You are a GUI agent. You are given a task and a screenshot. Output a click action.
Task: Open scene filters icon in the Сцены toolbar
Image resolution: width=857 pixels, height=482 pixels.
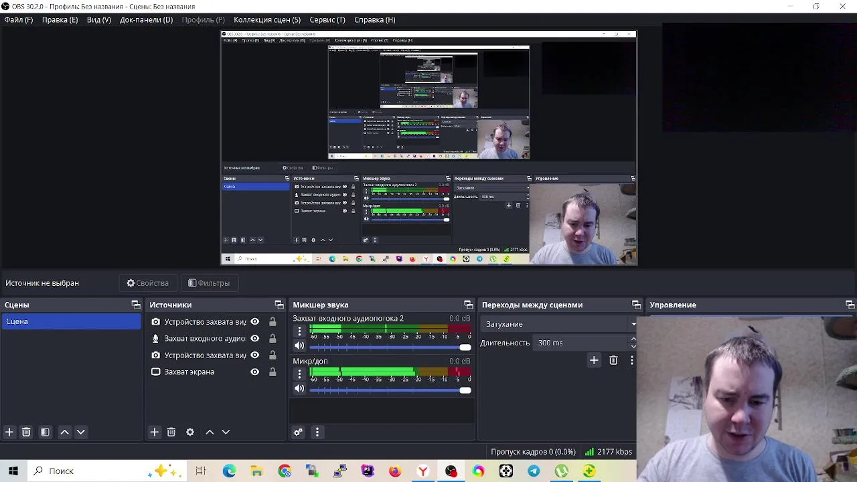pyautogui.click(x=45, y=432)
